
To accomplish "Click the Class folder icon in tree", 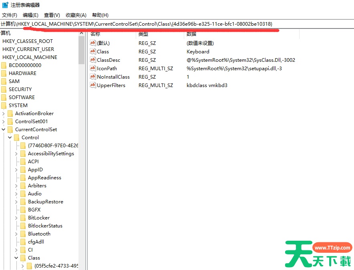I will point(23,258).
